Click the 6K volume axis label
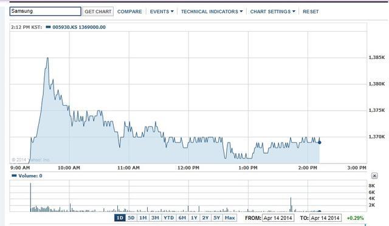The image size is (389, 226). (x=371, y=192)
